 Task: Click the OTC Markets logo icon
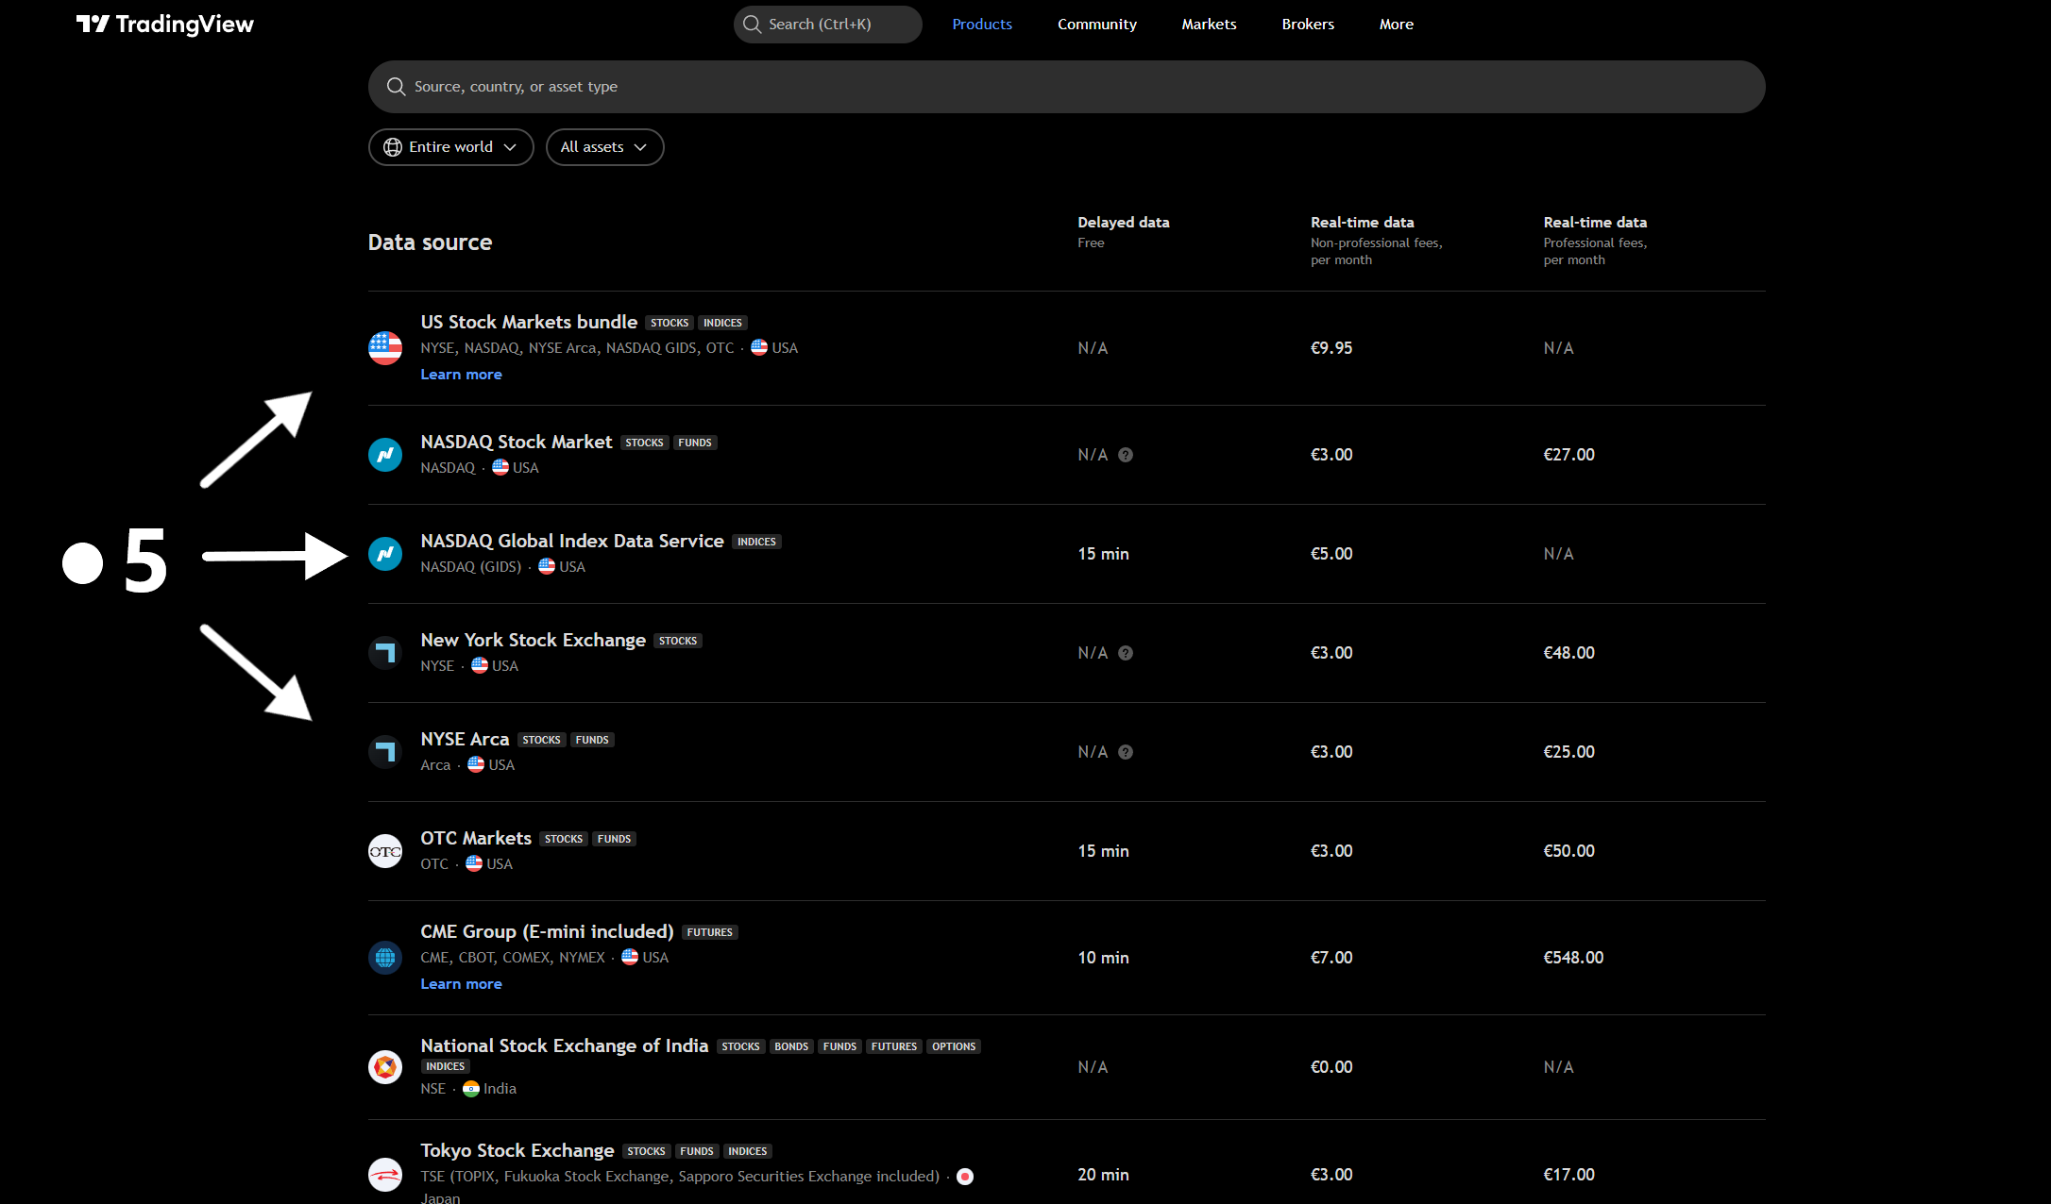[385, 851]
